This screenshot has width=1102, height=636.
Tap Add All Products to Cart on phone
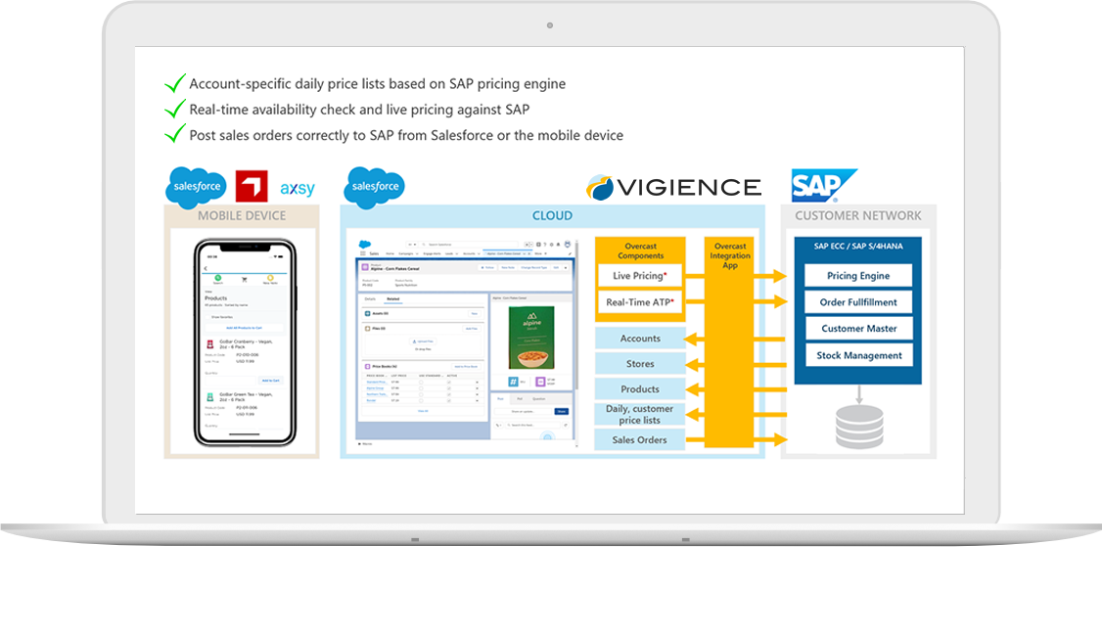pyautogui.click(x=244, y=328)
